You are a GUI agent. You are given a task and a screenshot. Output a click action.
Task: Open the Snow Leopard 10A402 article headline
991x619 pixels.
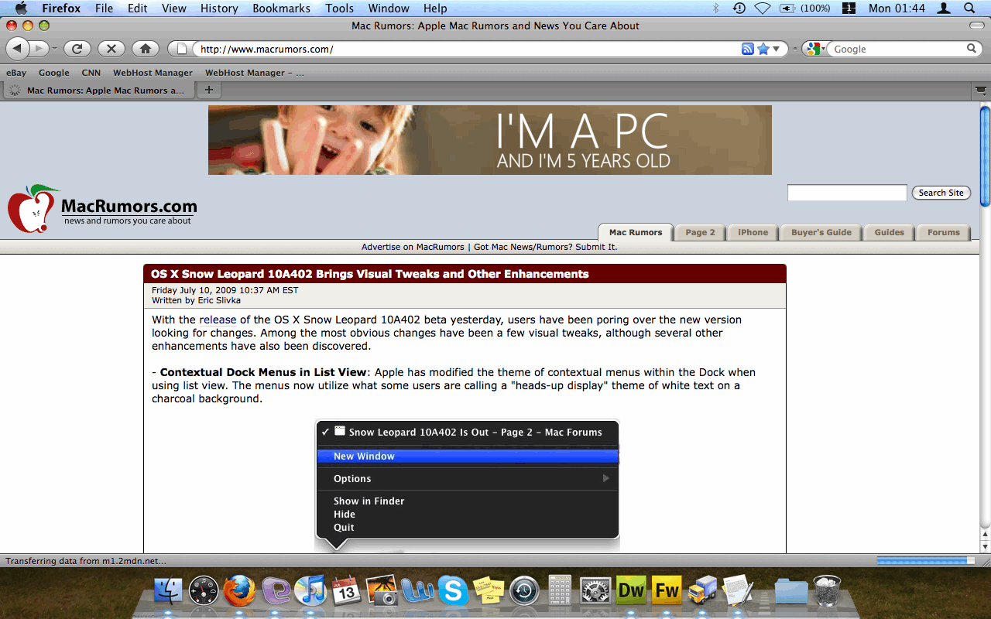(369, 274)
